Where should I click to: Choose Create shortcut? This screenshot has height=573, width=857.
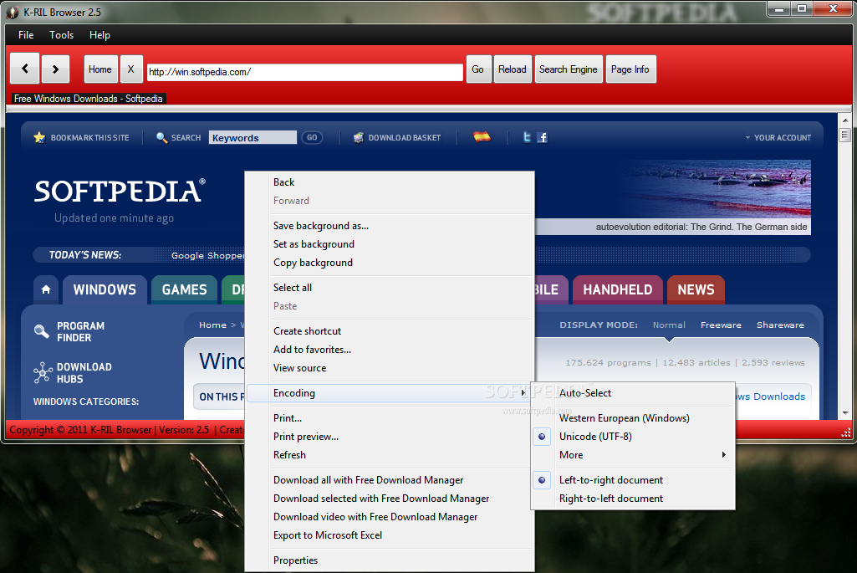coord(389,331)
